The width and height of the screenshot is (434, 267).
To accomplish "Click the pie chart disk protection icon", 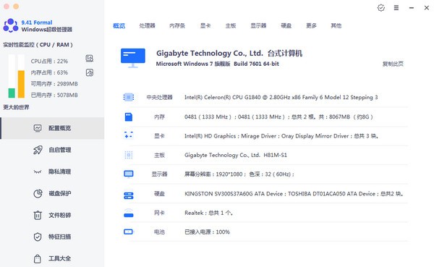I will [x=38, y=193].
